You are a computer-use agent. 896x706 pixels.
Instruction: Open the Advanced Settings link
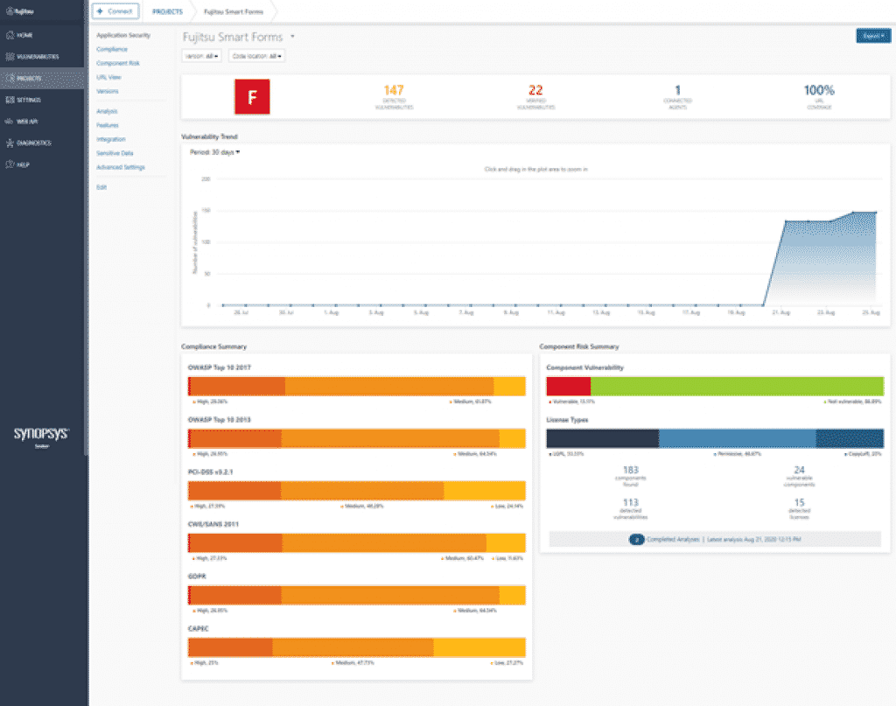(x=121, y=167)
